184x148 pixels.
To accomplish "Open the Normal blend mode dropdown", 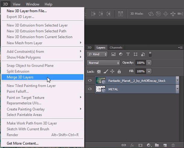I will point(103,63).
